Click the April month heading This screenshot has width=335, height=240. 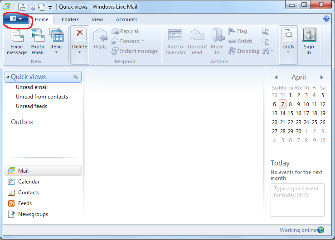[299, 77]
